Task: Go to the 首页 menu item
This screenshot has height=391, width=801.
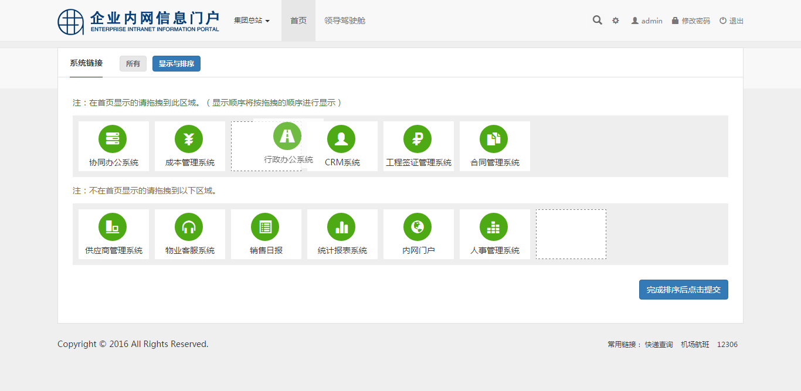Action: [x=298, y=21]
